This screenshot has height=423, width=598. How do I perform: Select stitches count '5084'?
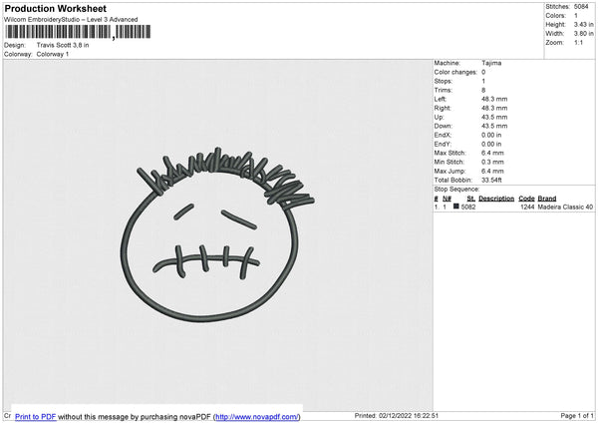coord(581,7)
